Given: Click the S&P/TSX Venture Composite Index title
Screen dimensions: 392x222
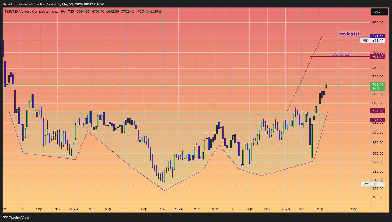Looking at the screenshot, I should coord(31,12).
